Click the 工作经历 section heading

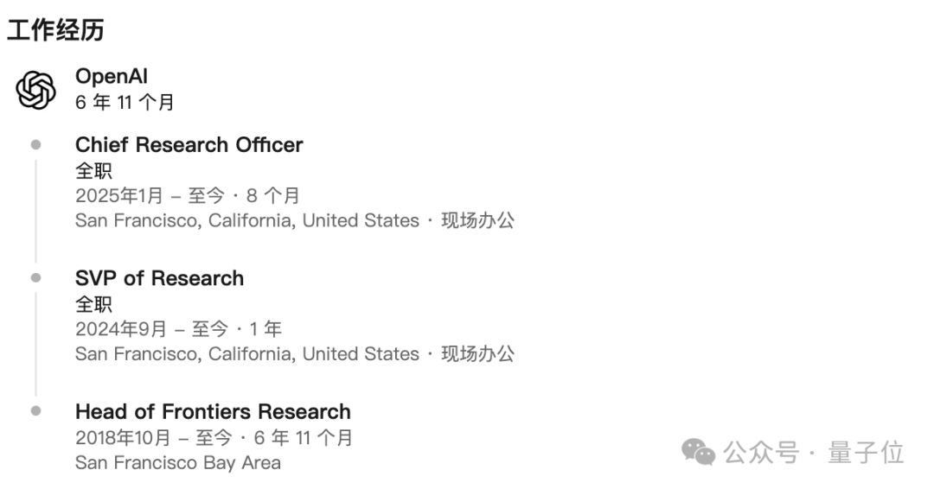pos(55,29)
